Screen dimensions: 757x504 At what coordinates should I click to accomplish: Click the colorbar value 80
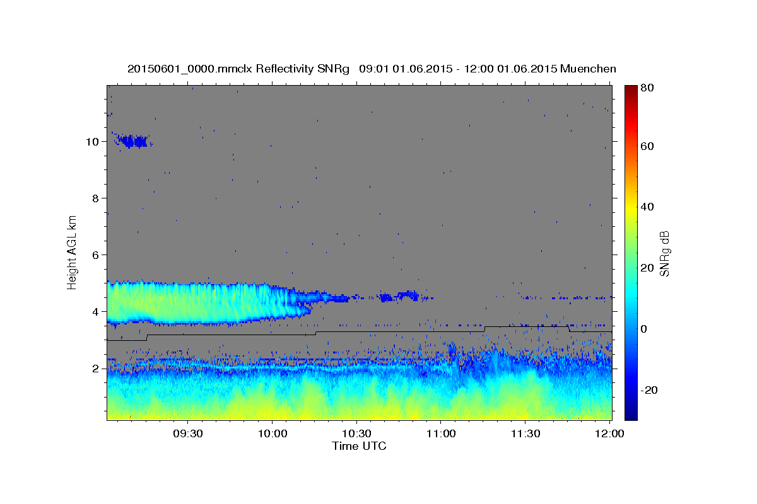[x=647, y=88]
